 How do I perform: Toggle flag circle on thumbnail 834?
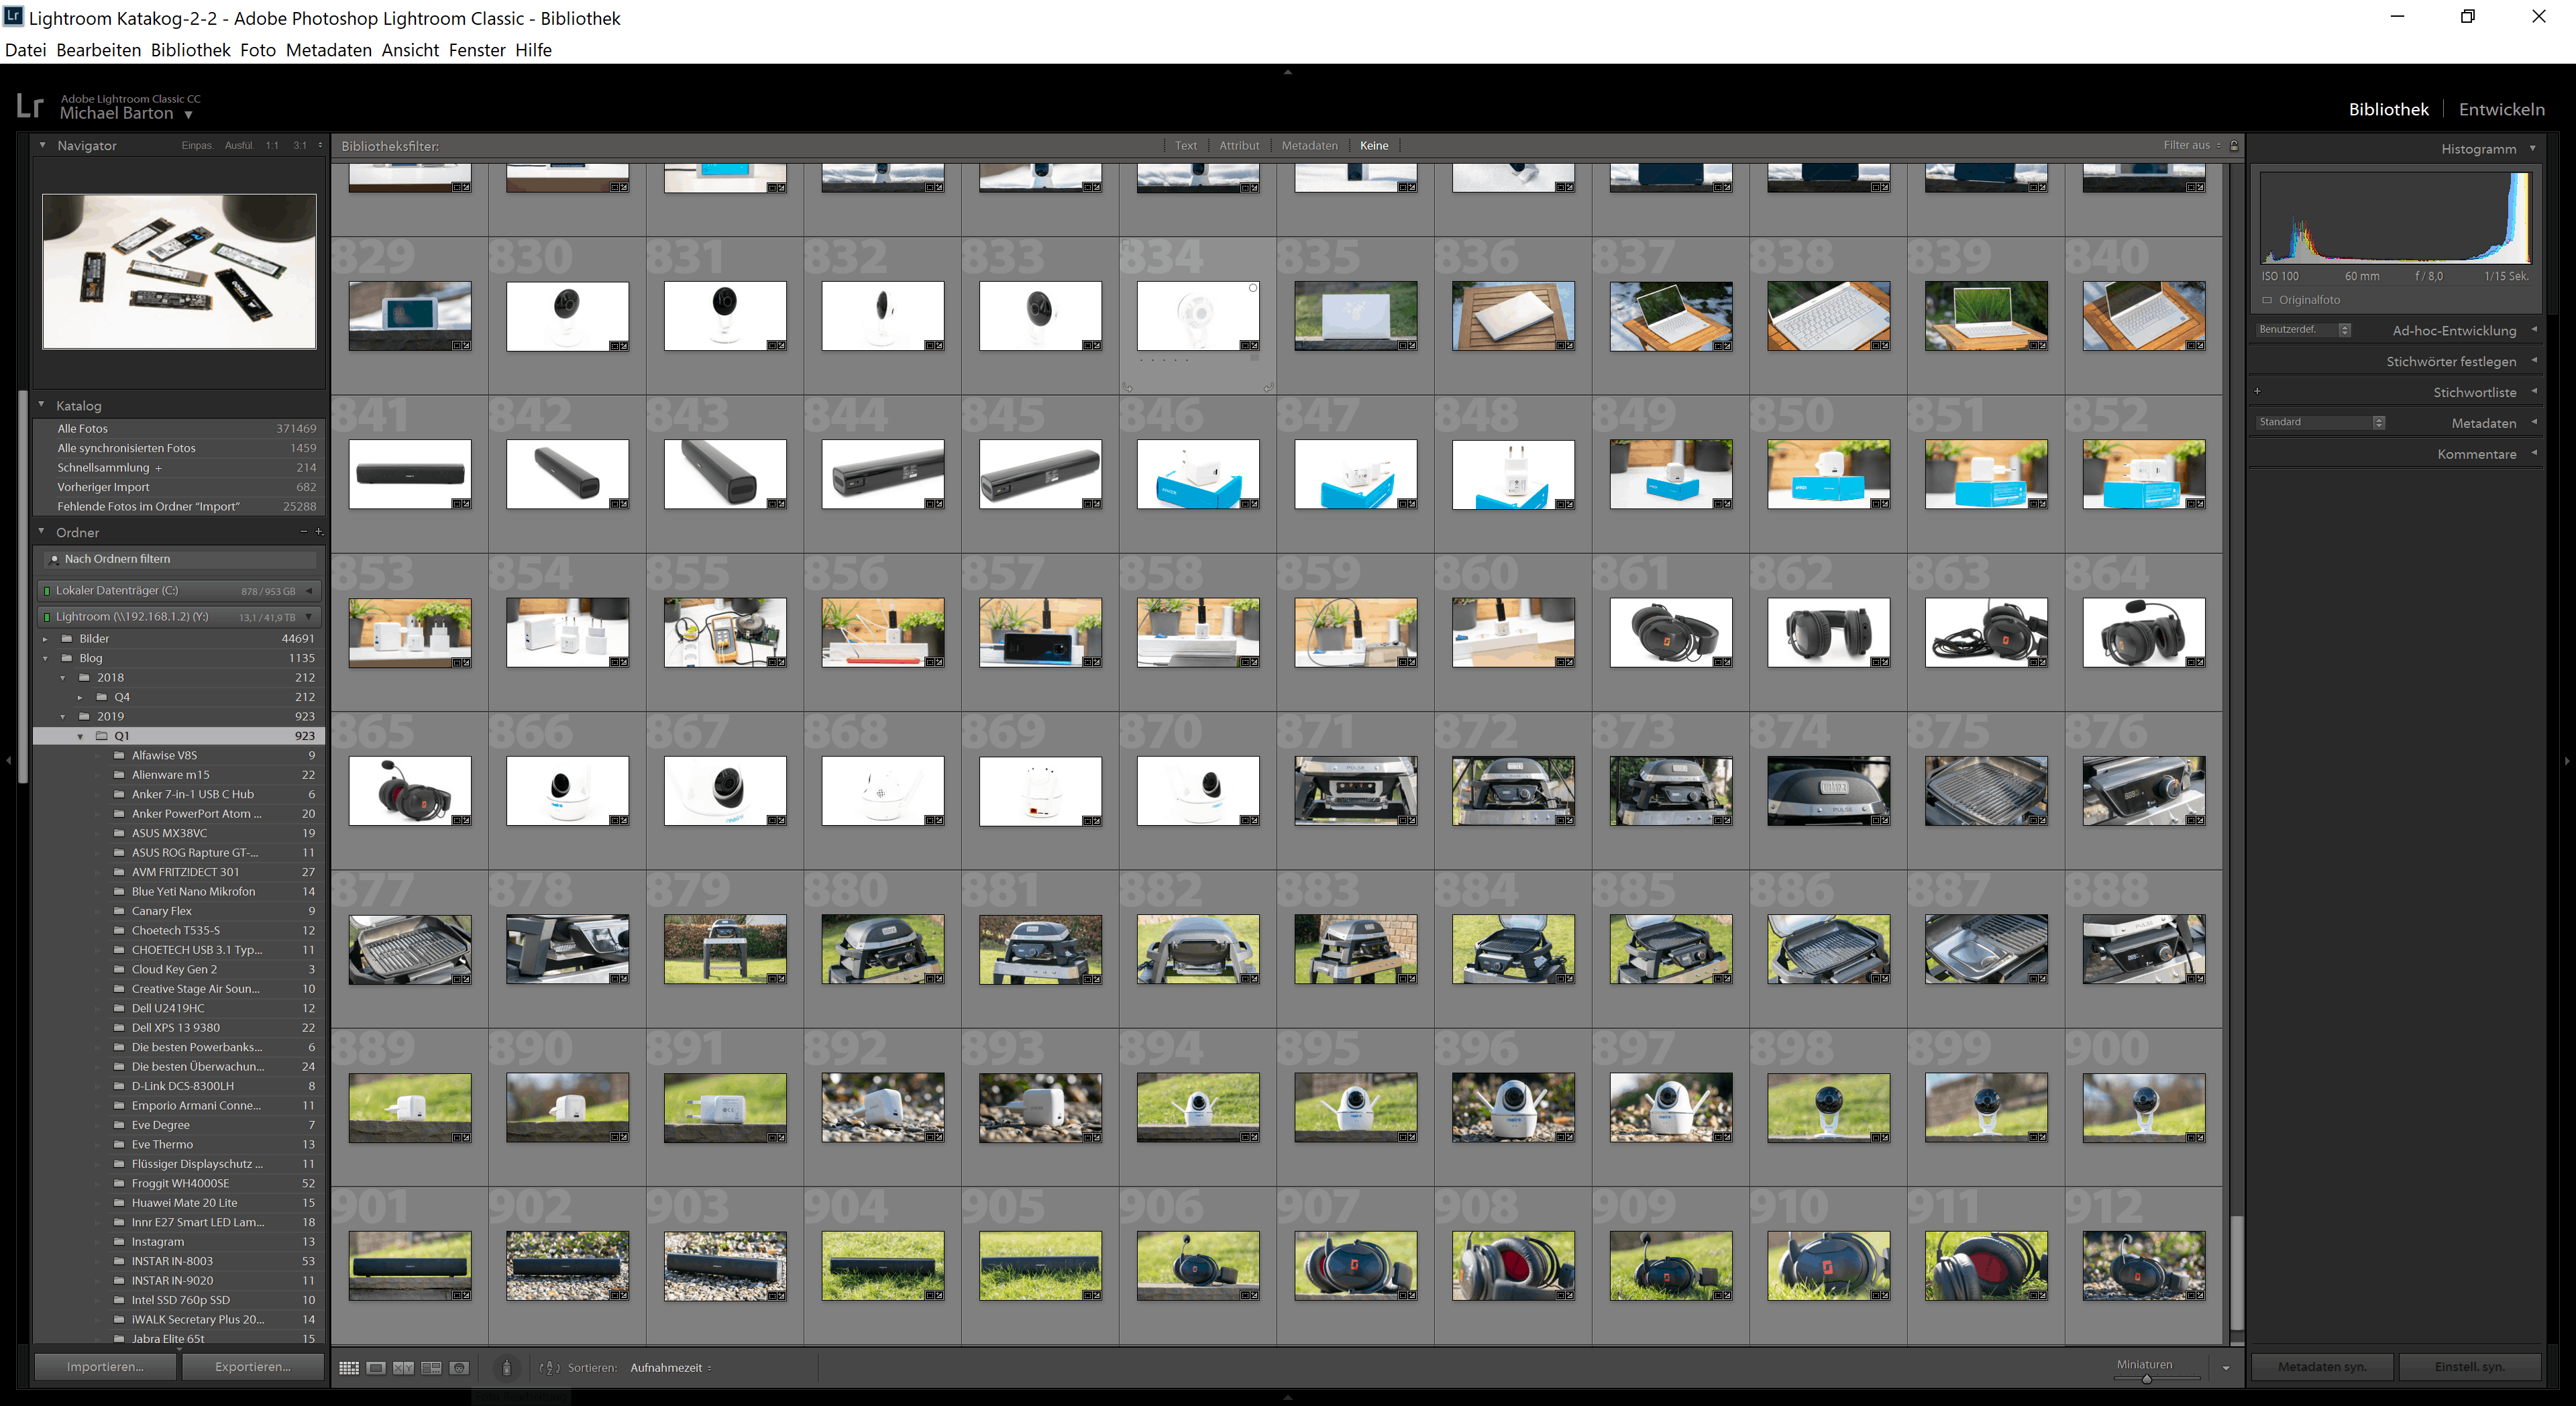click(1253, 288)
